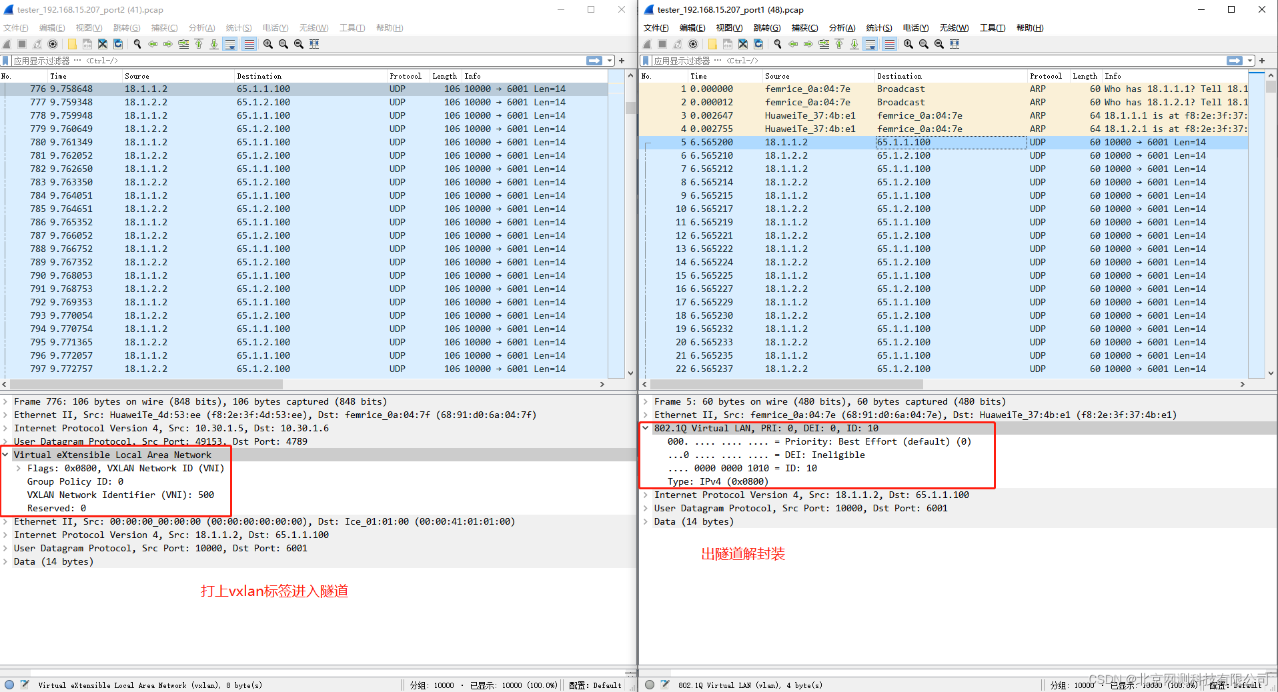
Task: Zoom in packet text in left window
Action: (268, 44)
